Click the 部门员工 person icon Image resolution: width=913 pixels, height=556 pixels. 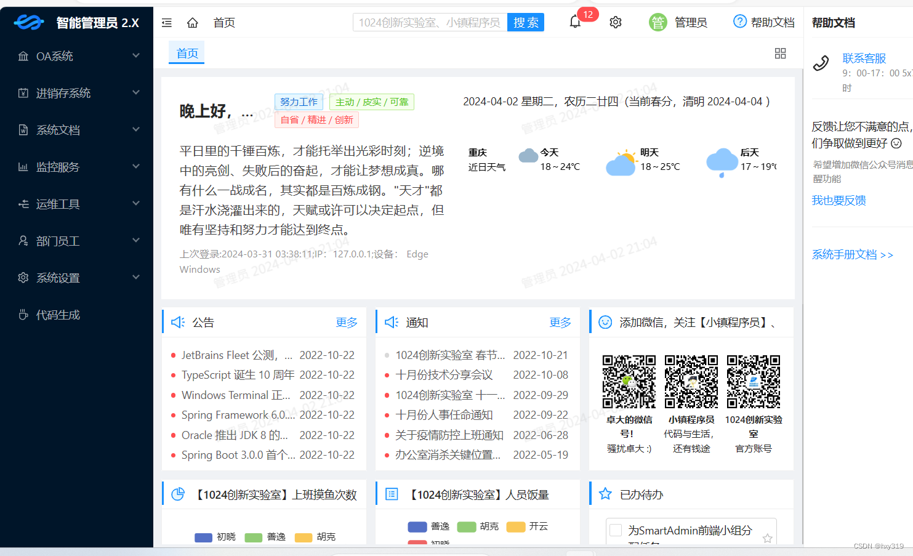23,241
